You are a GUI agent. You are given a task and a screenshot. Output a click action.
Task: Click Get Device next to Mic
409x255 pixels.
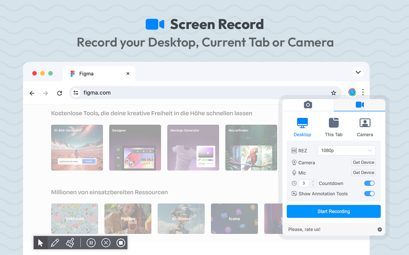(363, 172)
